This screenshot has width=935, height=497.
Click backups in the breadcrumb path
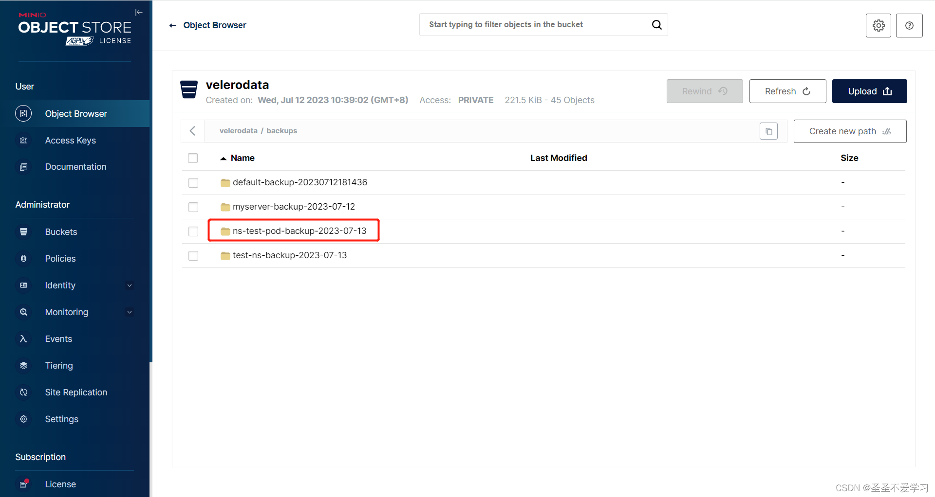tap(281, 131)
